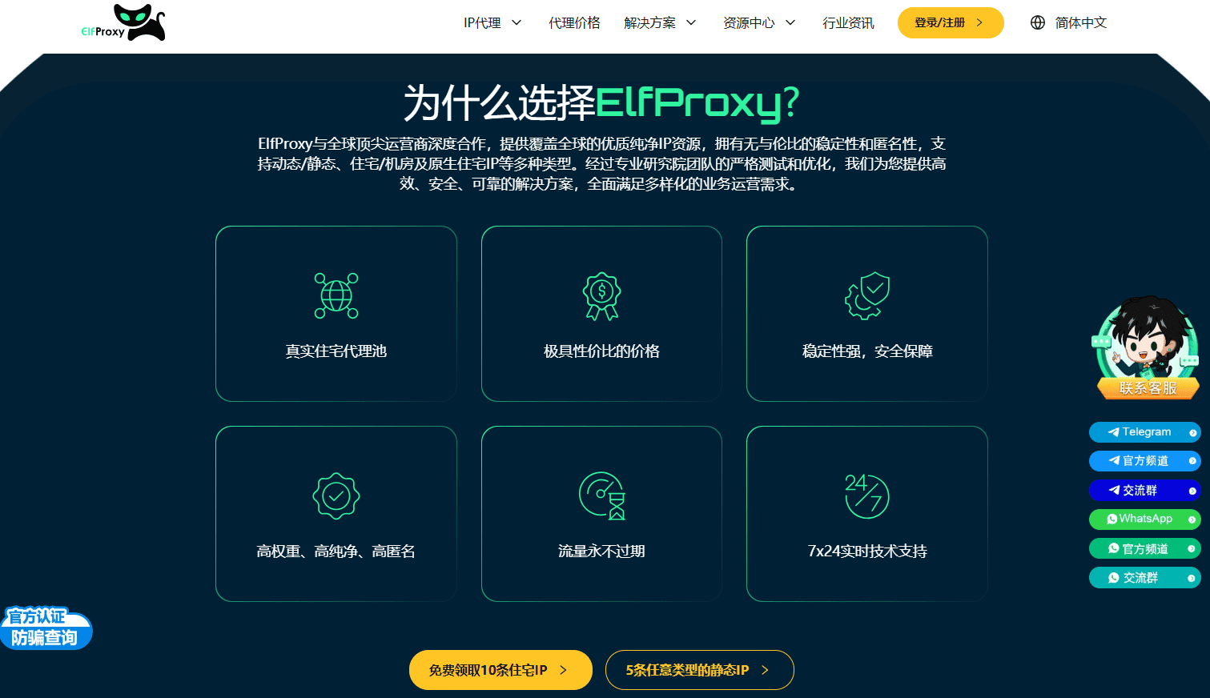Click the 登录/注册 button

click(951, 22)
